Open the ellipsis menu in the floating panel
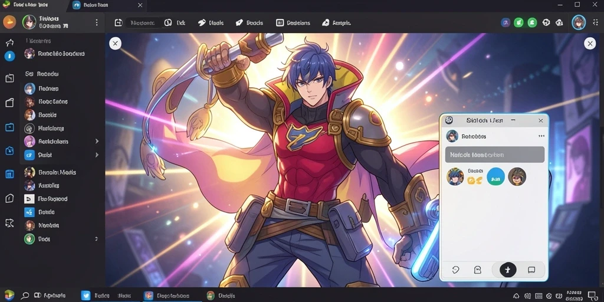 click(541, 136)
